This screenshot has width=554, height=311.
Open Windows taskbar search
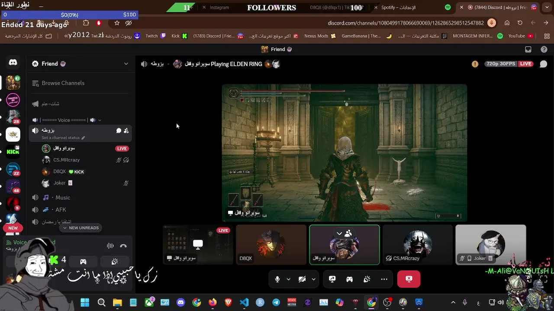[101, 302]
